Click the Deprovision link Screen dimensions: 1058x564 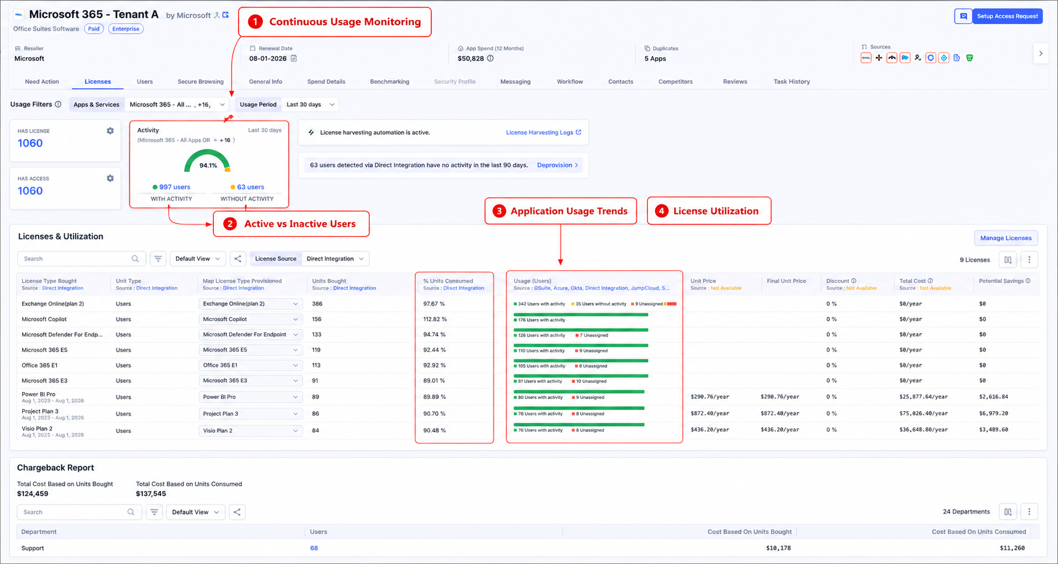[x=558, y=165]
